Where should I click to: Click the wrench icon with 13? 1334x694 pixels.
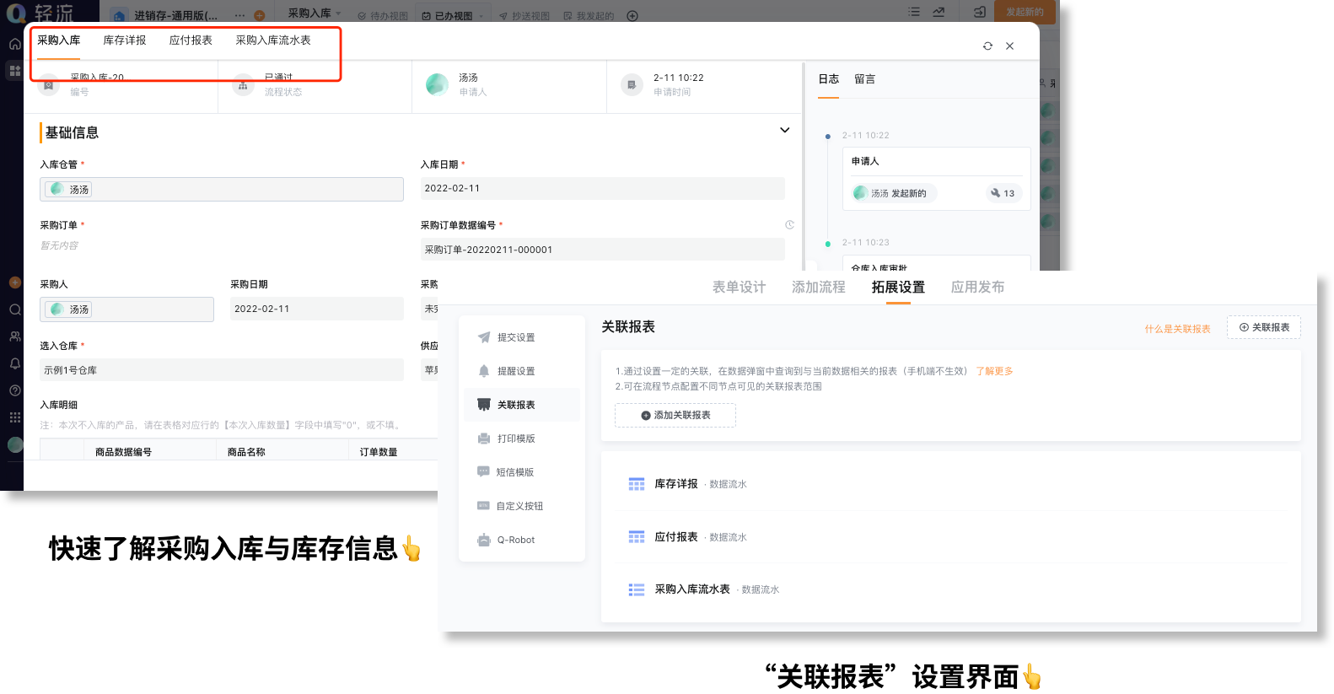click(1003, 193)
